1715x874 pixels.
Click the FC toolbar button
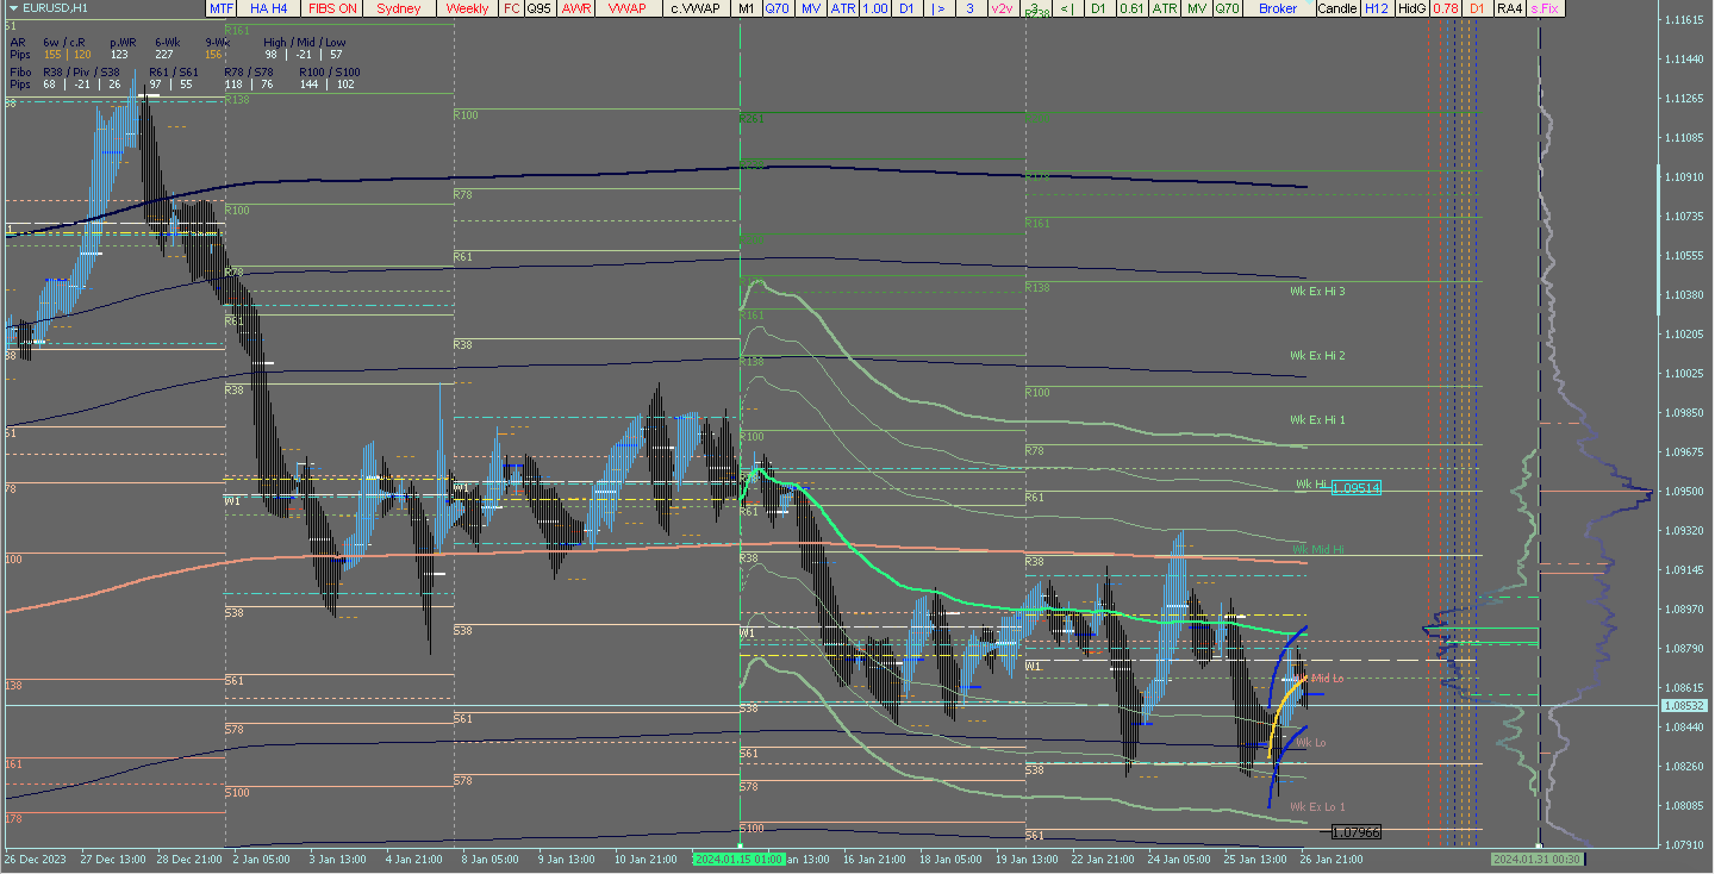tap(511, 8)
